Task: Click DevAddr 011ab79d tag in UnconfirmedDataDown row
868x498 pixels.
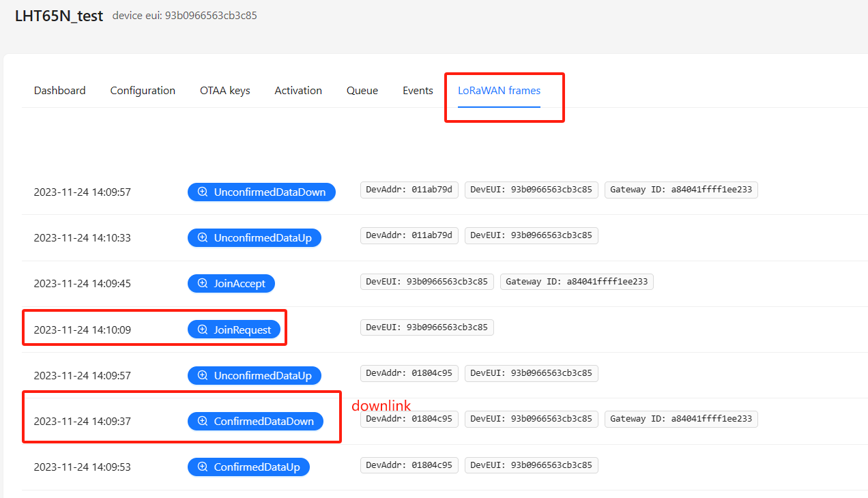Action: 410,190
